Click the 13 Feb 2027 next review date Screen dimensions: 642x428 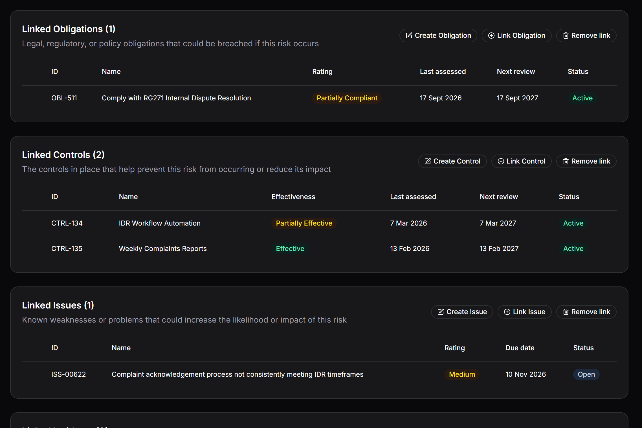point(499,249)
